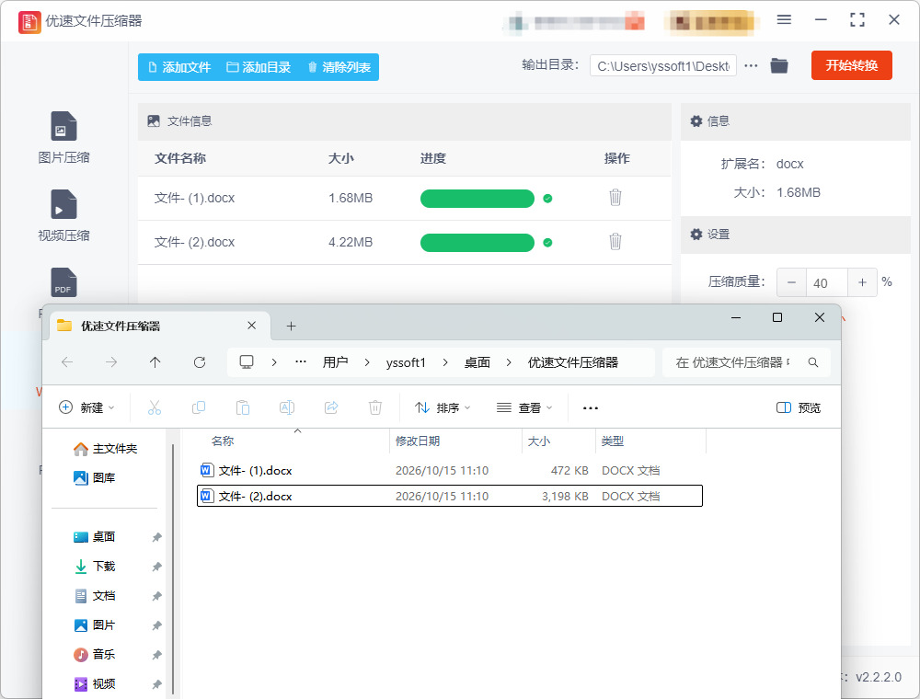Image resolution: width=920 pixels, height=699 pixels.
Task: Click the compression quality value field
Action: point(827,282)
